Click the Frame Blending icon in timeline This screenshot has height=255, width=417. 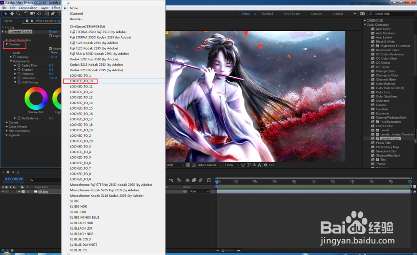click(194, 180)
